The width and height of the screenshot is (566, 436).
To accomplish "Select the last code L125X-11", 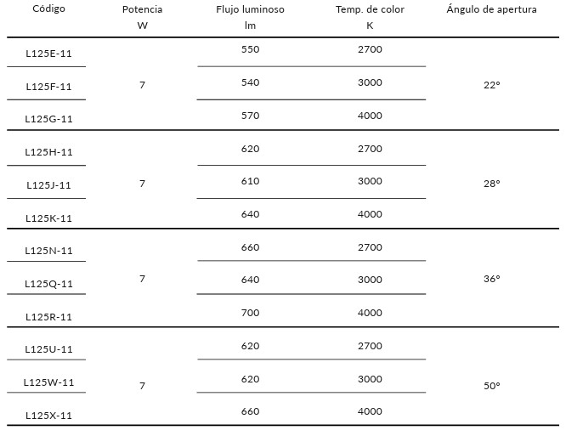I will 49,416.
